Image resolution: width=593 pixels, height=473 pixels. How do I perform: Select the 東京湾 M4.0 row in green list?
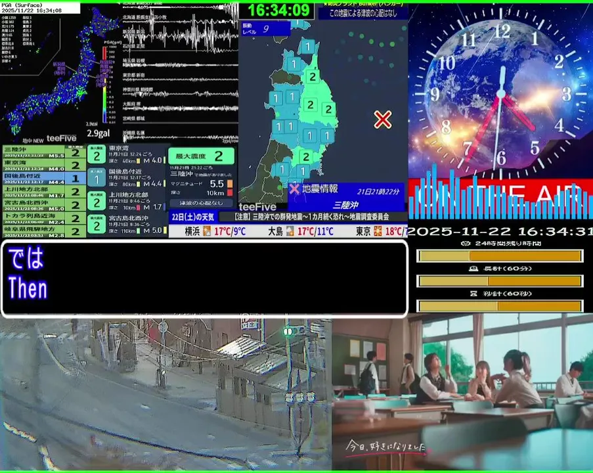(44, 166)
